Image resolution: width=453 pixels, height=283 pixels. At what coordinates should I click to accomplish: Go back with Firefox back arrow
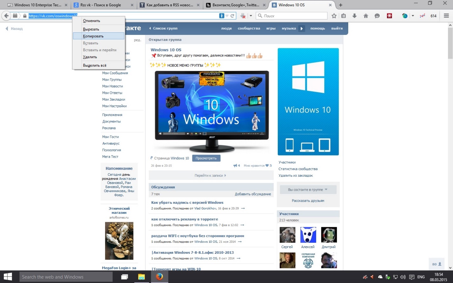point(6,16)
